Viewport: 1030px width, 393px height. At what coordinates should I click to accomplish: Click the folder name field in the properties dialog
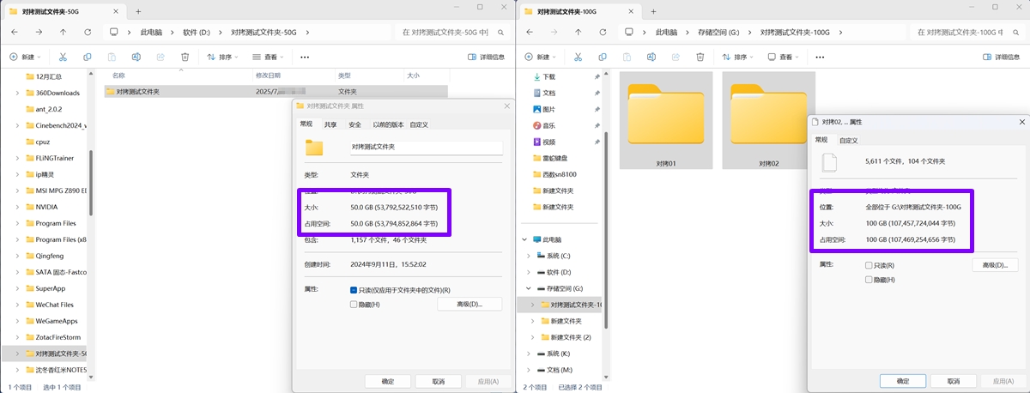(426, 147)
